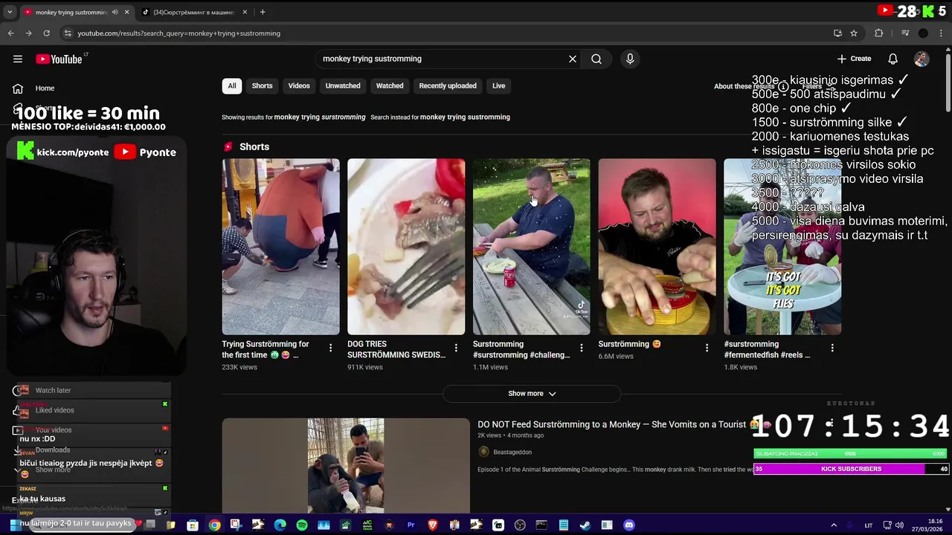952x535 pixels.
Task: Open the tab search dropdown arrow
Action: 10,12
